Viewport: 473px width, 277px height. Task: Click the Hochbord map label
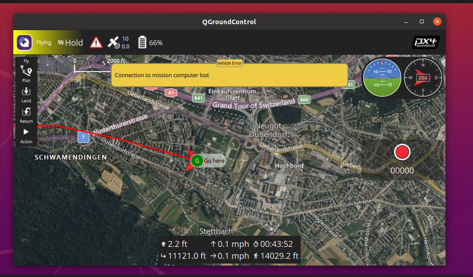(x=289, y=166)
